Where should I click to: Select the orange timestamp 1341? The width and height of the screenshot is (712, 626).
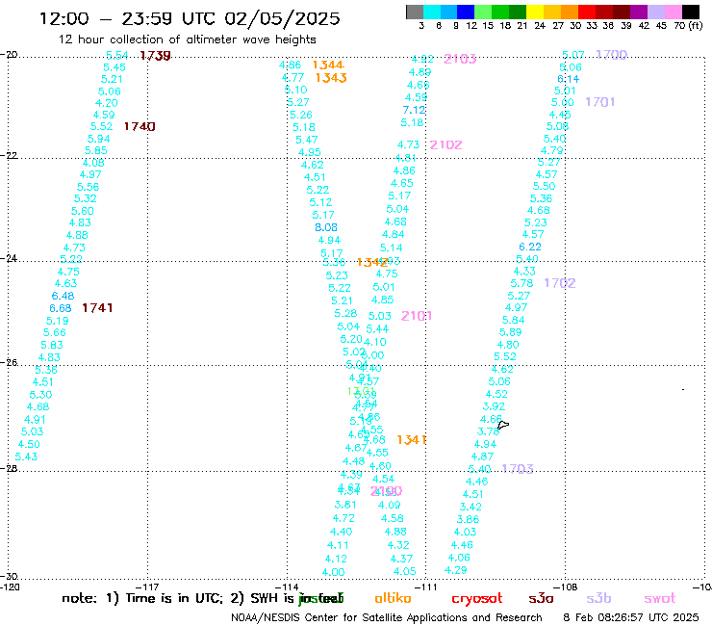tap(412, 439)
